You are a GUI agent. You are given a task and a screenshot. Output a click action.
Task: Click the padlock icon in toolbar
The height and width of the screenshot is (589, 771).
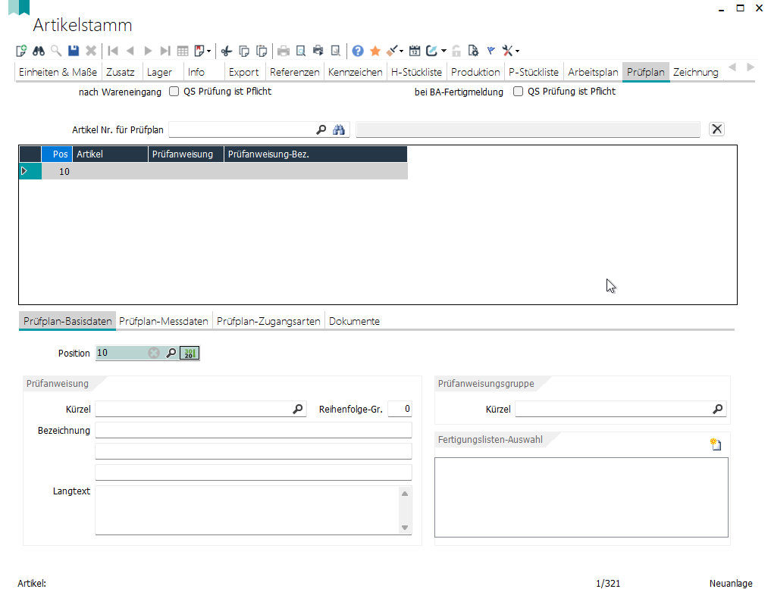[456, 51]
